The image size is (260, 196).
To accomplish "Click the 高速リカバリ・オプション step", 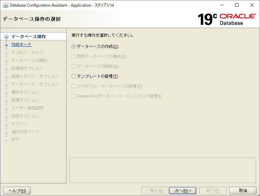I will tap(35, 76).
